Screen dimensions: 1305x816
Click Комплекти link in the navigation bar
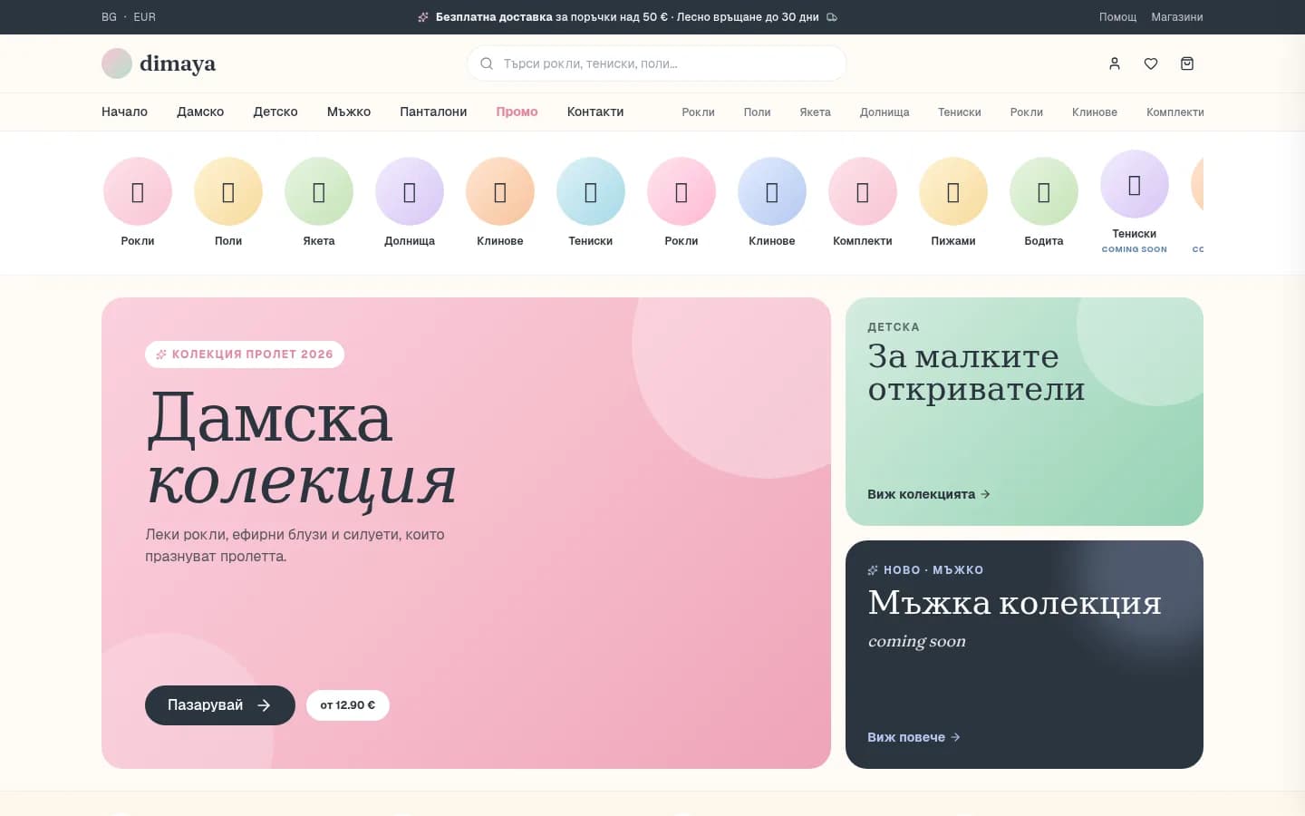[1174, 112]
